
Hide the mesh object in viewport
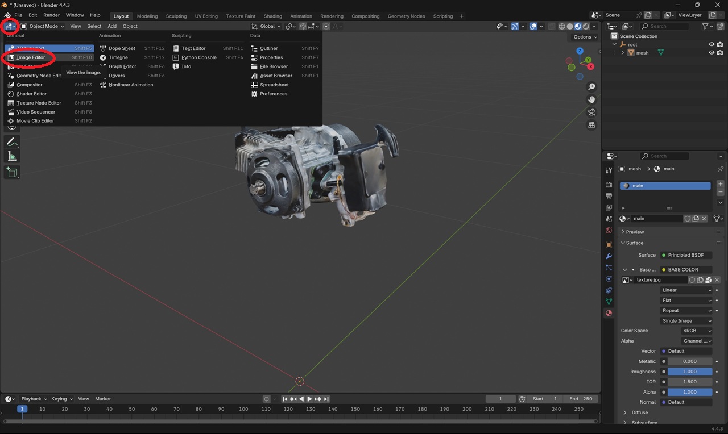tap(711, 53)
